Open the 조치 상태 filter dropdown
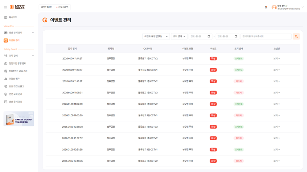Image resolution: width=307 pixels, height=172 pixels. (179, 36)
